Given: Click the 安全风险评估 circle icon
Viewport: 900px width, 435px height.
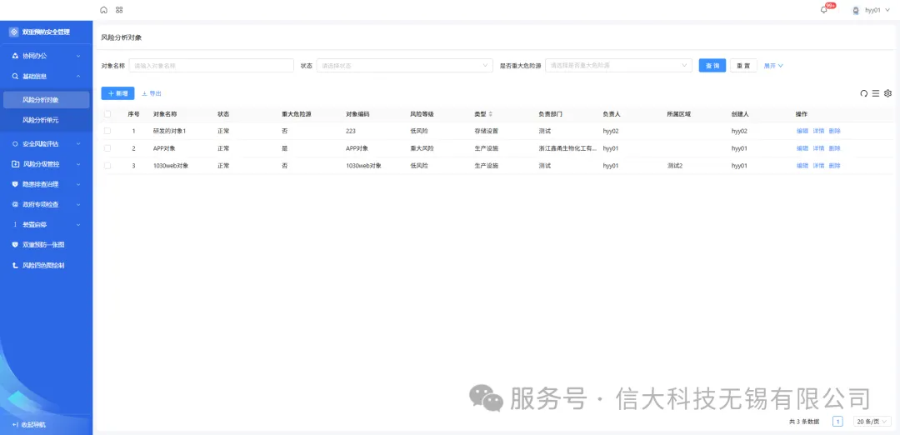Looking at the screenshot, I should (x=15, y=143).
